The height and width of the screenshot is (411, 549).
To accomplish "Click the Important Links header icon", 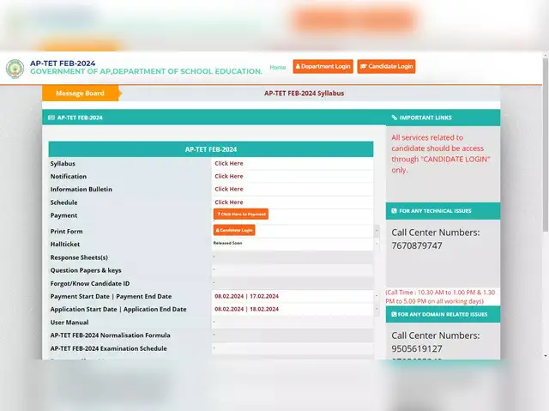I will [395, 118].
